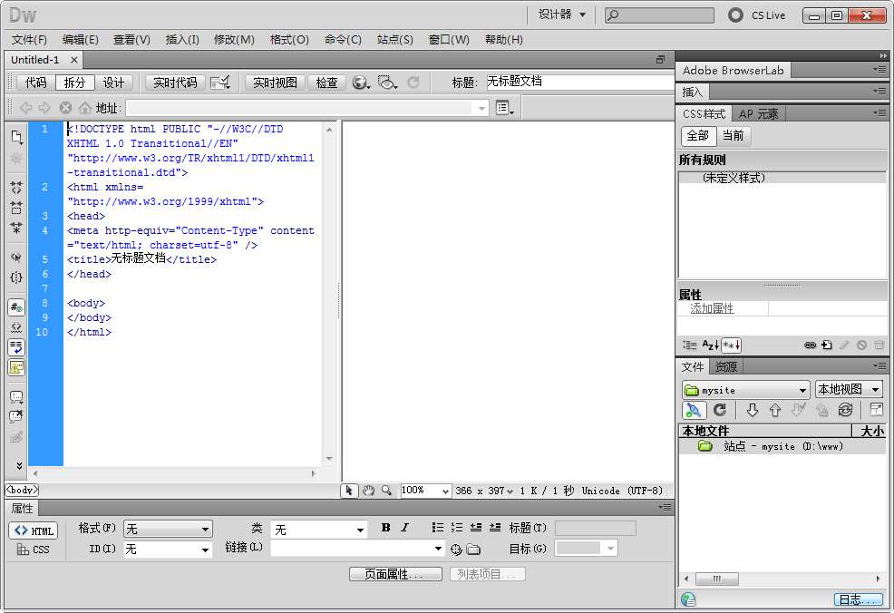Click the 页面属性 button

[395, 574]
